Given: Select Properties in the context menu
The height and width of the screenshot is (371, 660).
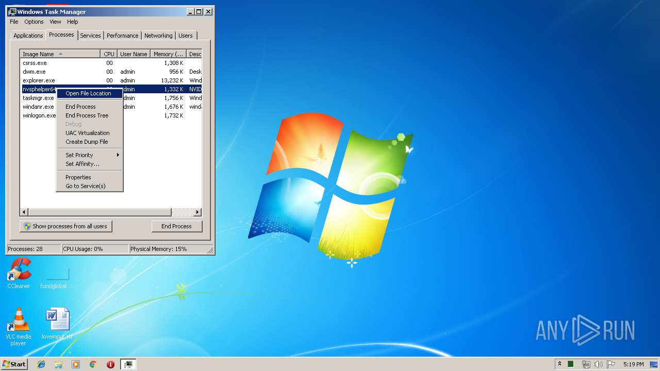Looking at the screenshot, I should tap(90, 177).
